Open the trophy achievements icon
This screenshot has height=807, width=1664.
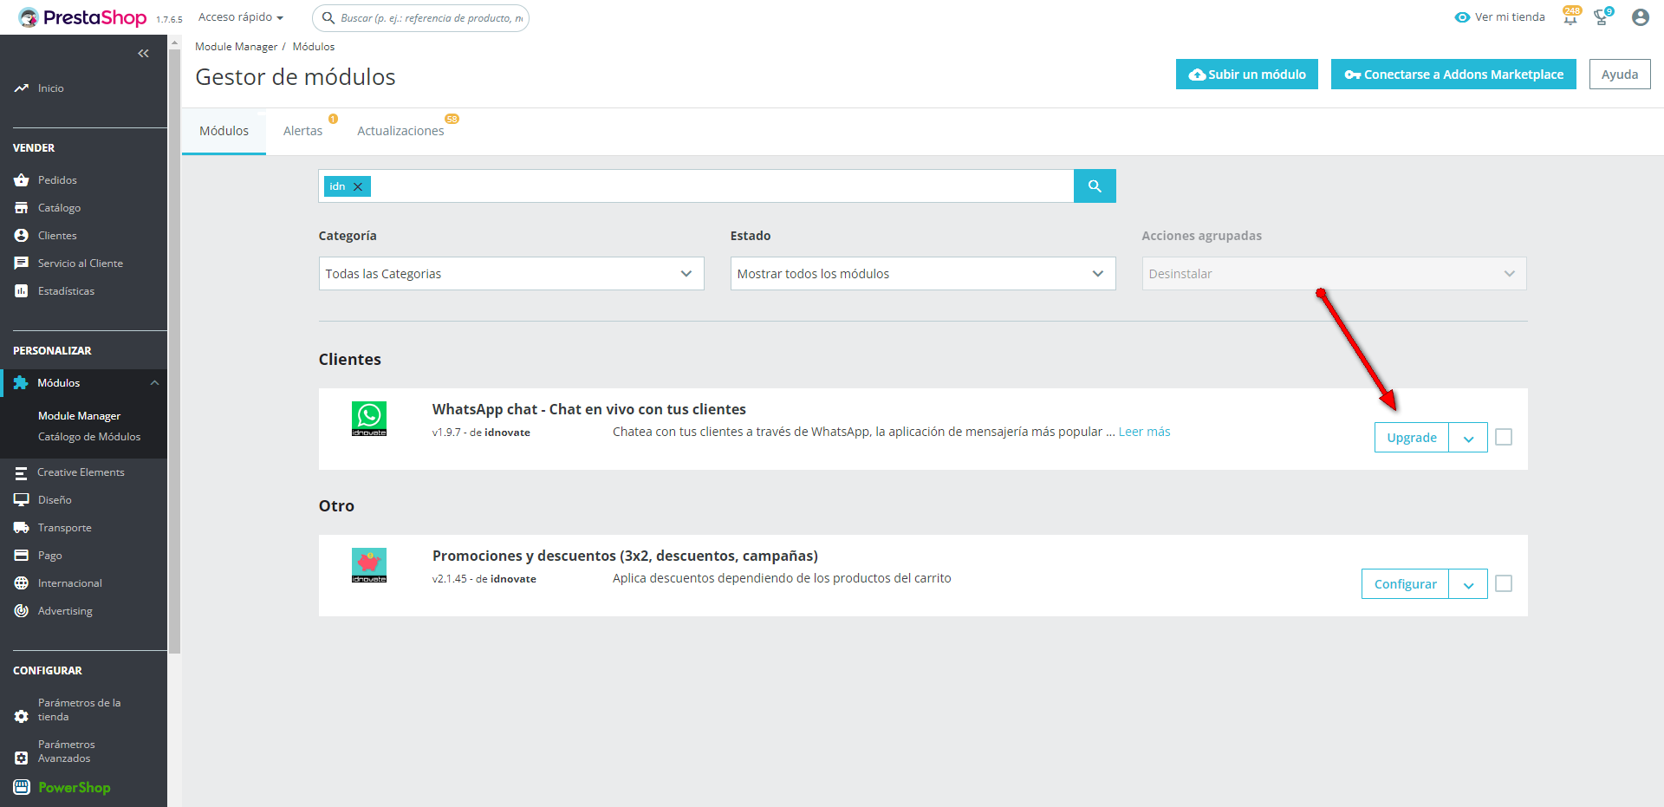point(1602,17)
